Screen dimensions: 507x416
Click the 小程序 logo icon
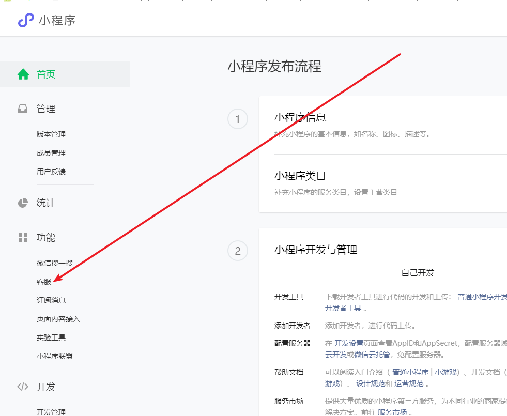point(26,20)
